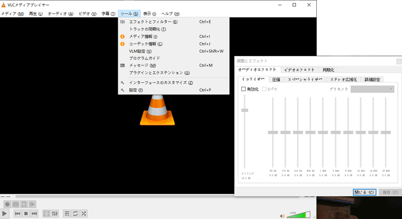This screenshot has width=402, height=219.
Task: Select エフェクトとフィルター (E) menu item
Action: coord(174,22)
